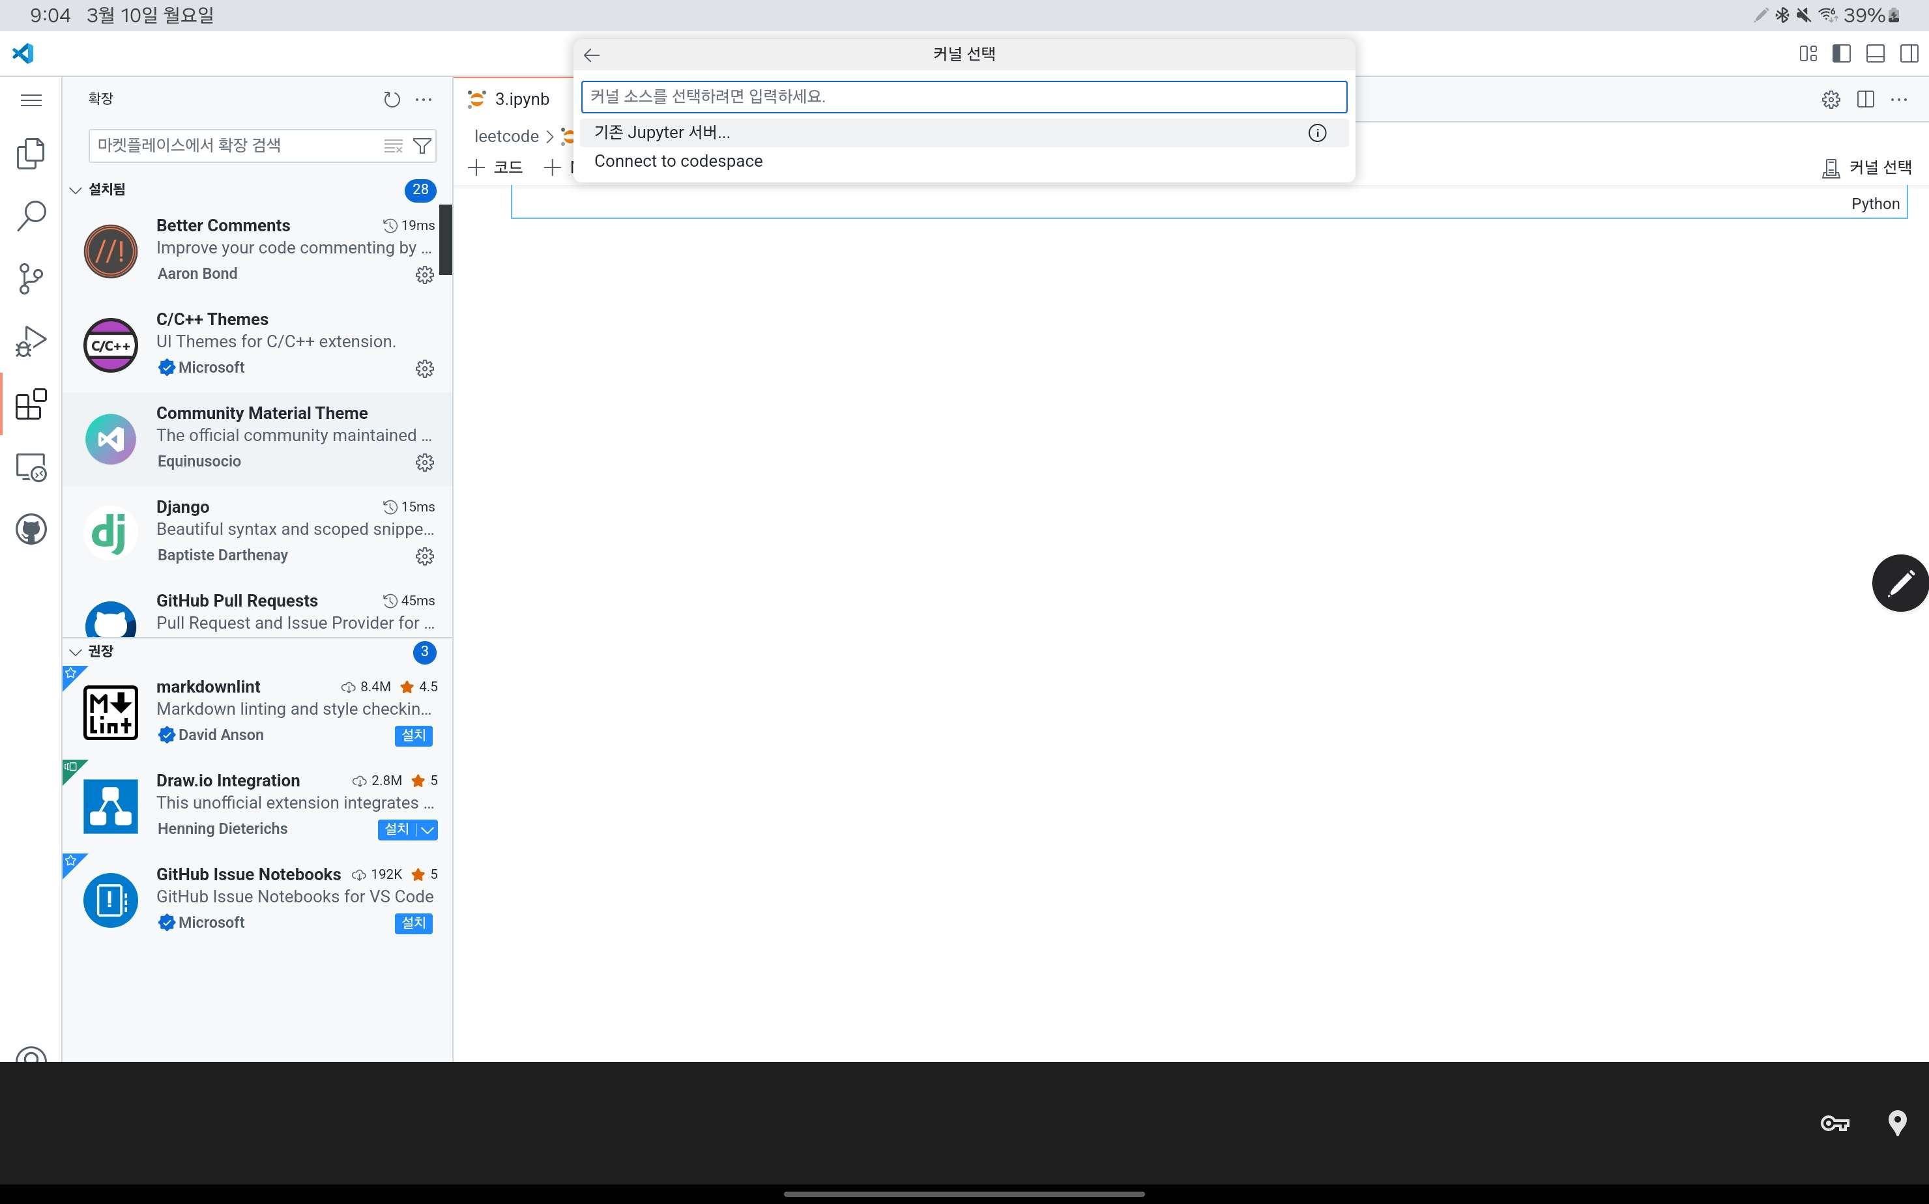Click the Wi-Fi icon in status bar
1929x1204 pixels.
(x=1828, y=15)
